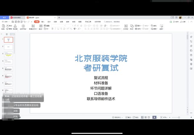
Task: Click the zoom in plus button
Action: tap(191, 117)
